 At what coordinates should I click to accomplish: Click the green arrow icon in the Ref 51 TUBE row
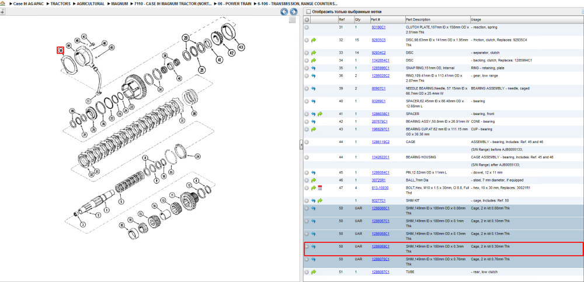pyautogui.click(x=314, y=272)
